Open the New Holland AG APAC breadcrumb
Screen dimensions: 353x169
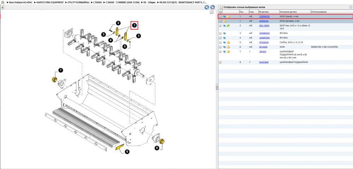tap(21, 2)
